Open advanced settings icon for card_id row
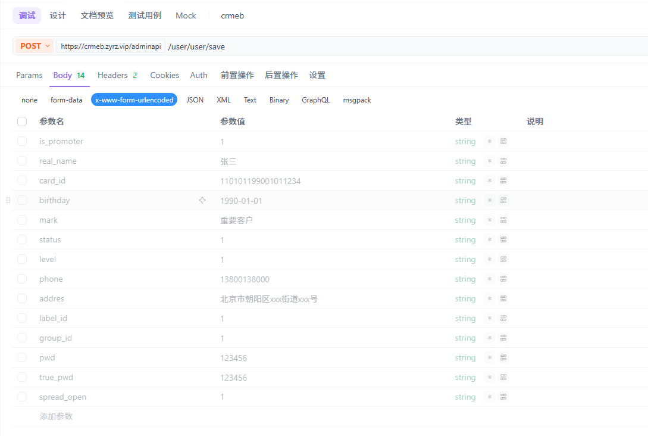 (x=503, y=181)
